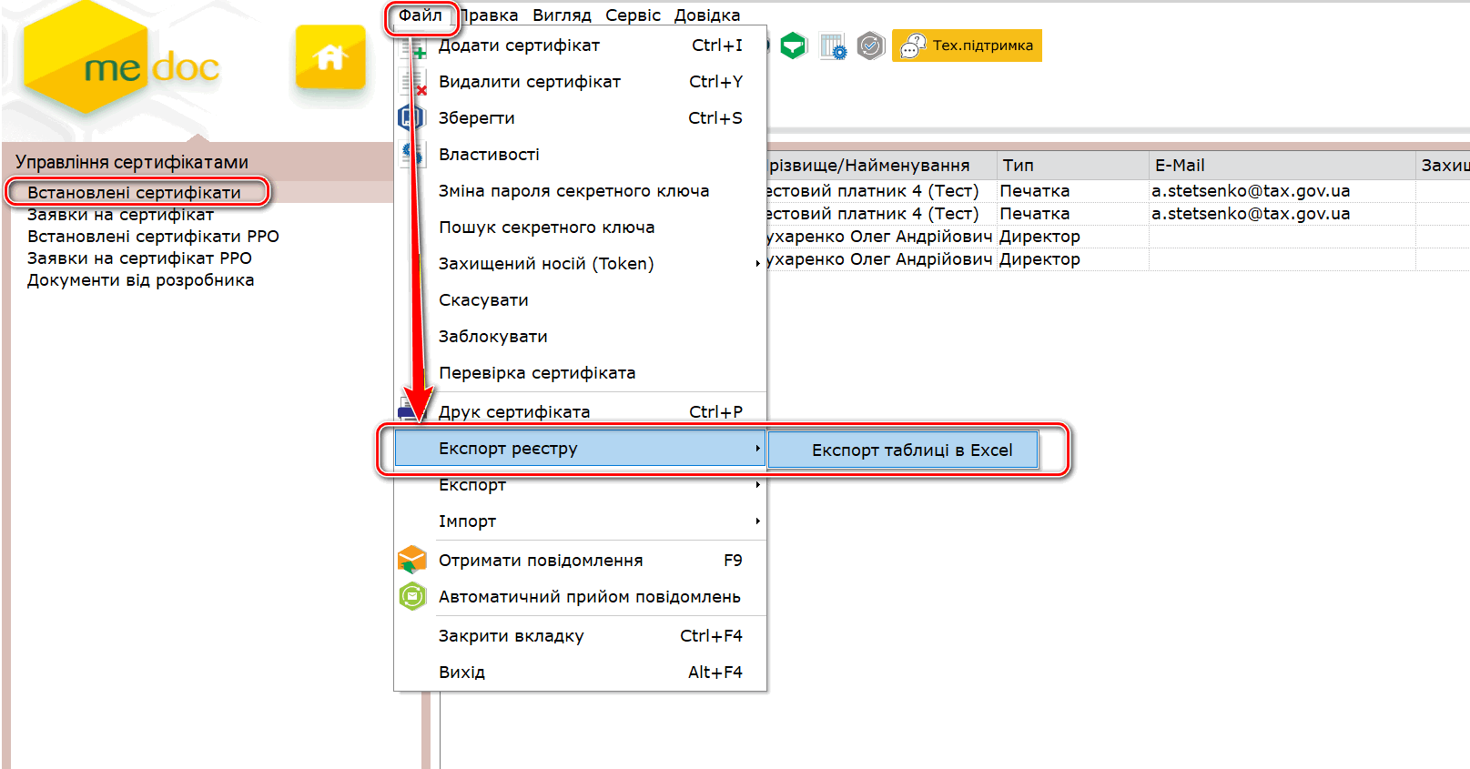Expand the Експорт submenu arrow
The image size is (1470, 769).
(757, 485)
